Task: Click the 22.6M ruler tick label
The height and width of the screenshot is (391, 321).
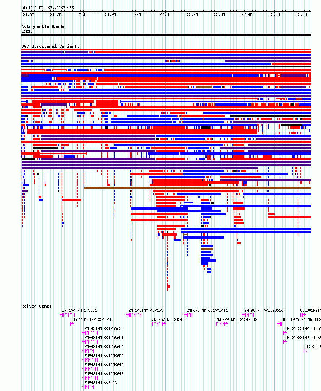Action: point(301,15)
